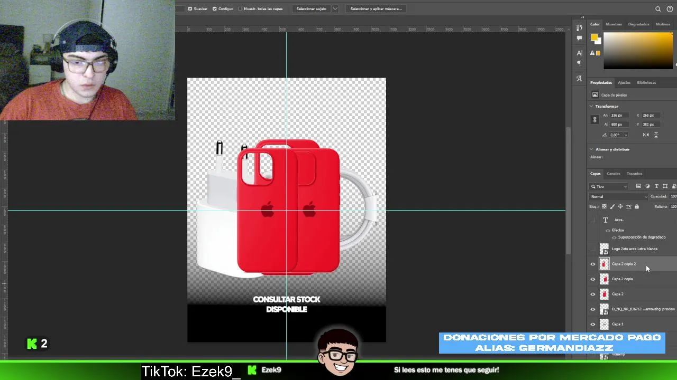The height and width of the screenshot is (380, 677).
Task: Open the layer filter Tipo dropdown
Action: [x=609, y=186]
